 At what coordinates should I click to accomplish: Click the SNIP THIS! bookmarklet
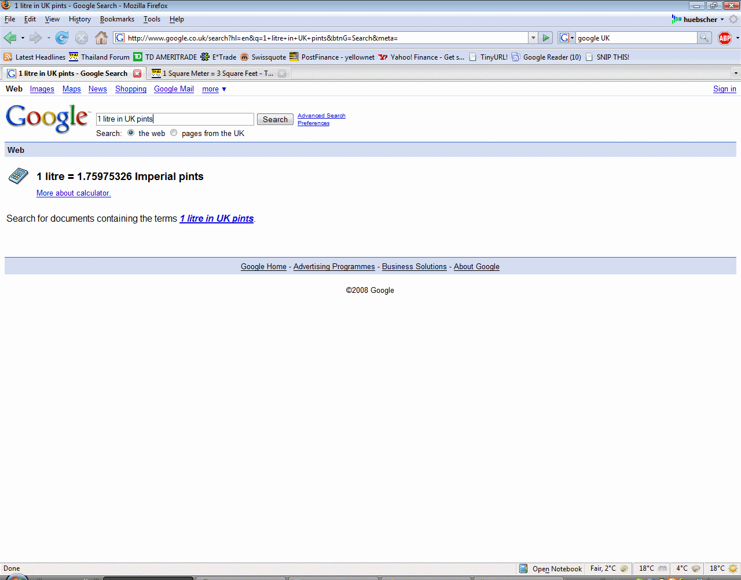[x=607, y=57]
